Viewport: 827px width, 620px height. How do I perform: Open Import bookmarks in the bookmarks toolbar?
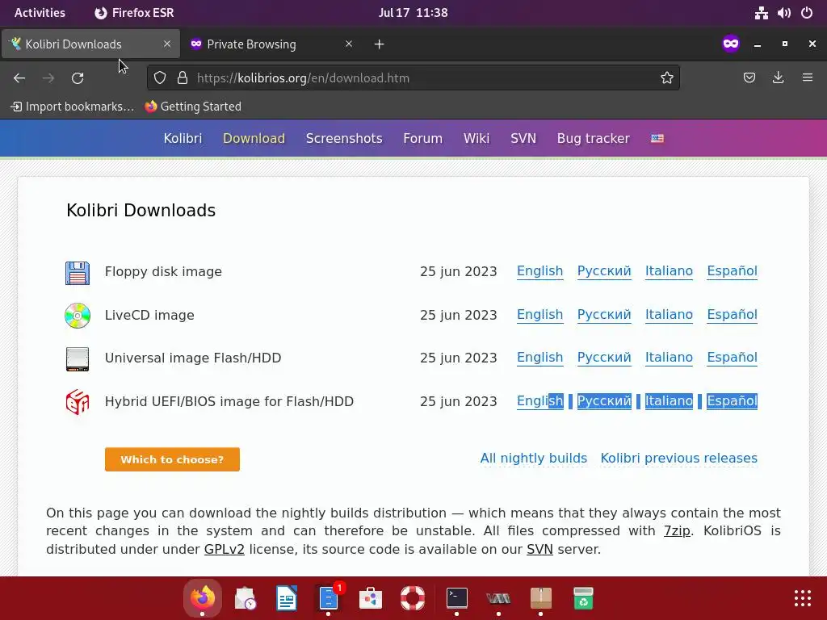[72, 107]
